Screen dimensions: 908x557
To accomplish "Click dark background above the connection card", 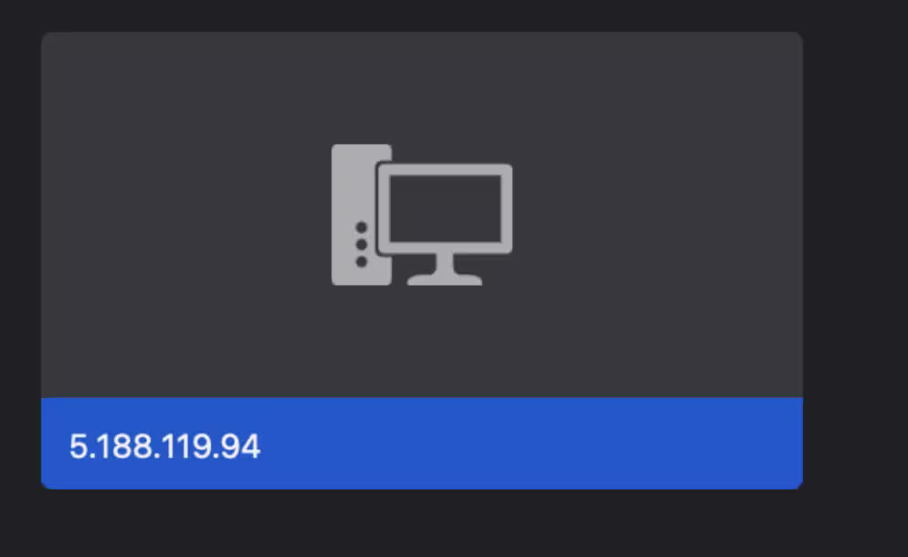I will (422, 15).
